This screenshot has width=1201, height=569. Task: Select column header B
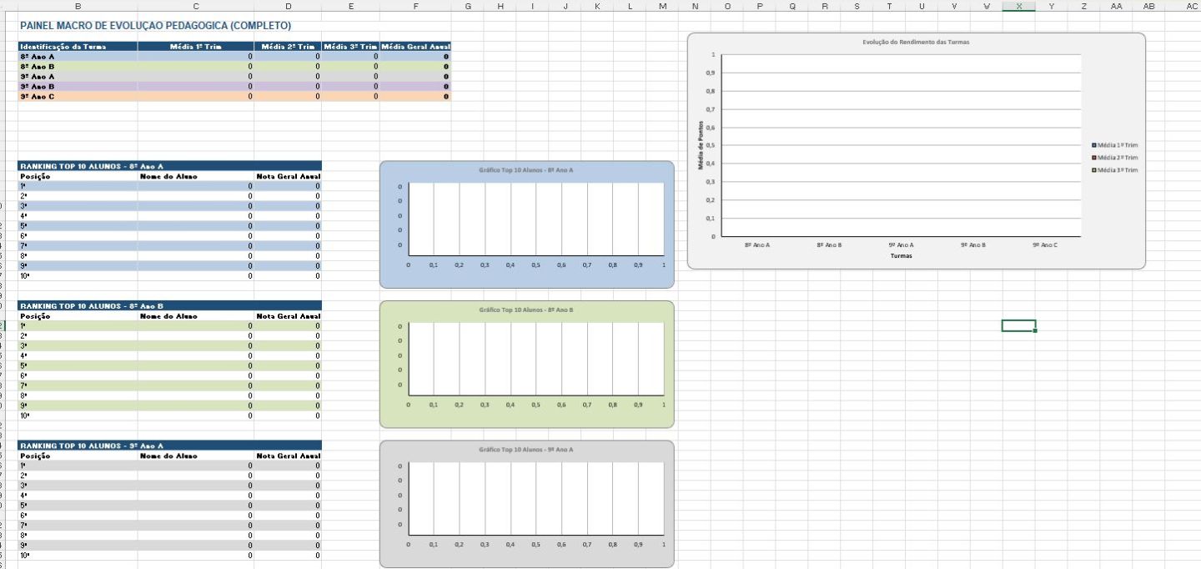78,6
